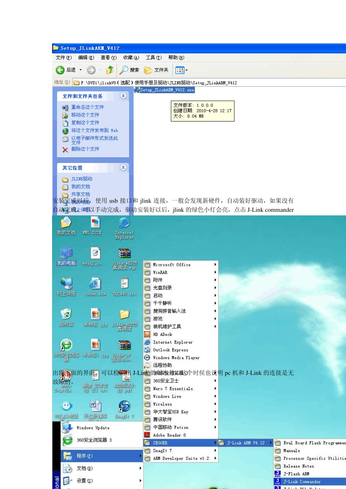Toggle the Folders (文件夹) pane button
346x489 pixels.
point(156,70)
